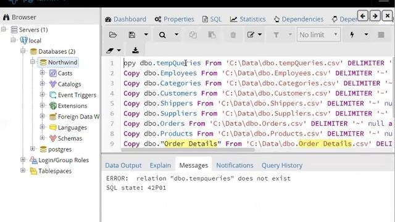Collapse the Databases (2) node
The height and width of the screenshot is (222, 395).
[23, 51]
